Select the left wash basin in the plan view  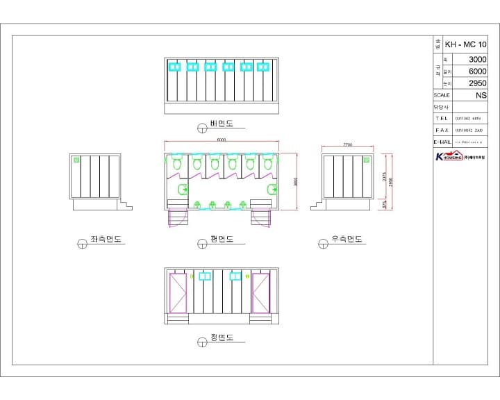[183, 190]
